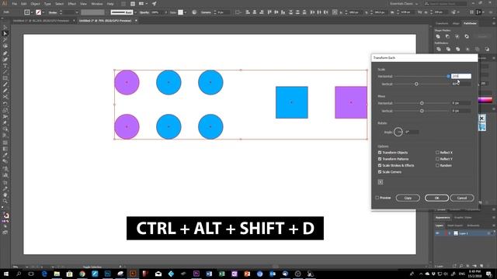Click the Horizontal Align Left icon
Image resolution: width=497 pixels, height=279 pixels.
[x=248, y=12]
